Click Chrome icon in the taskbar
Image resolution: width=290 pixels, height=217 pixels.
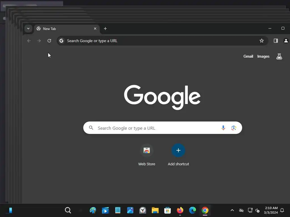pyautogui.click(x=205, y=210)
